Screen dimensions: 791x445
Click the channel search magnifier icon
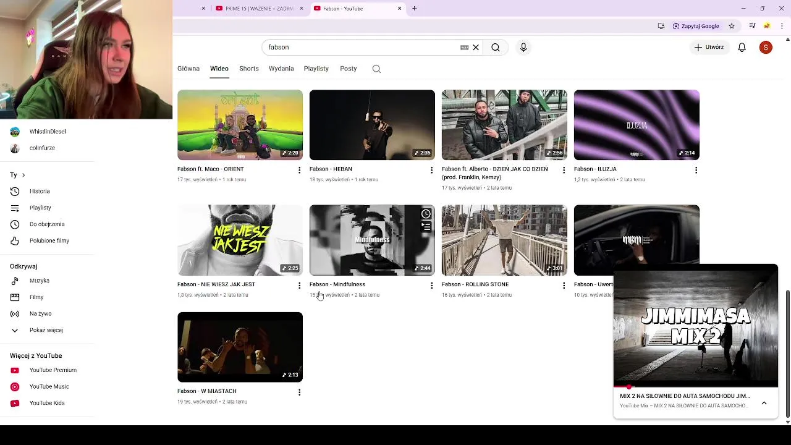[376, 69]
